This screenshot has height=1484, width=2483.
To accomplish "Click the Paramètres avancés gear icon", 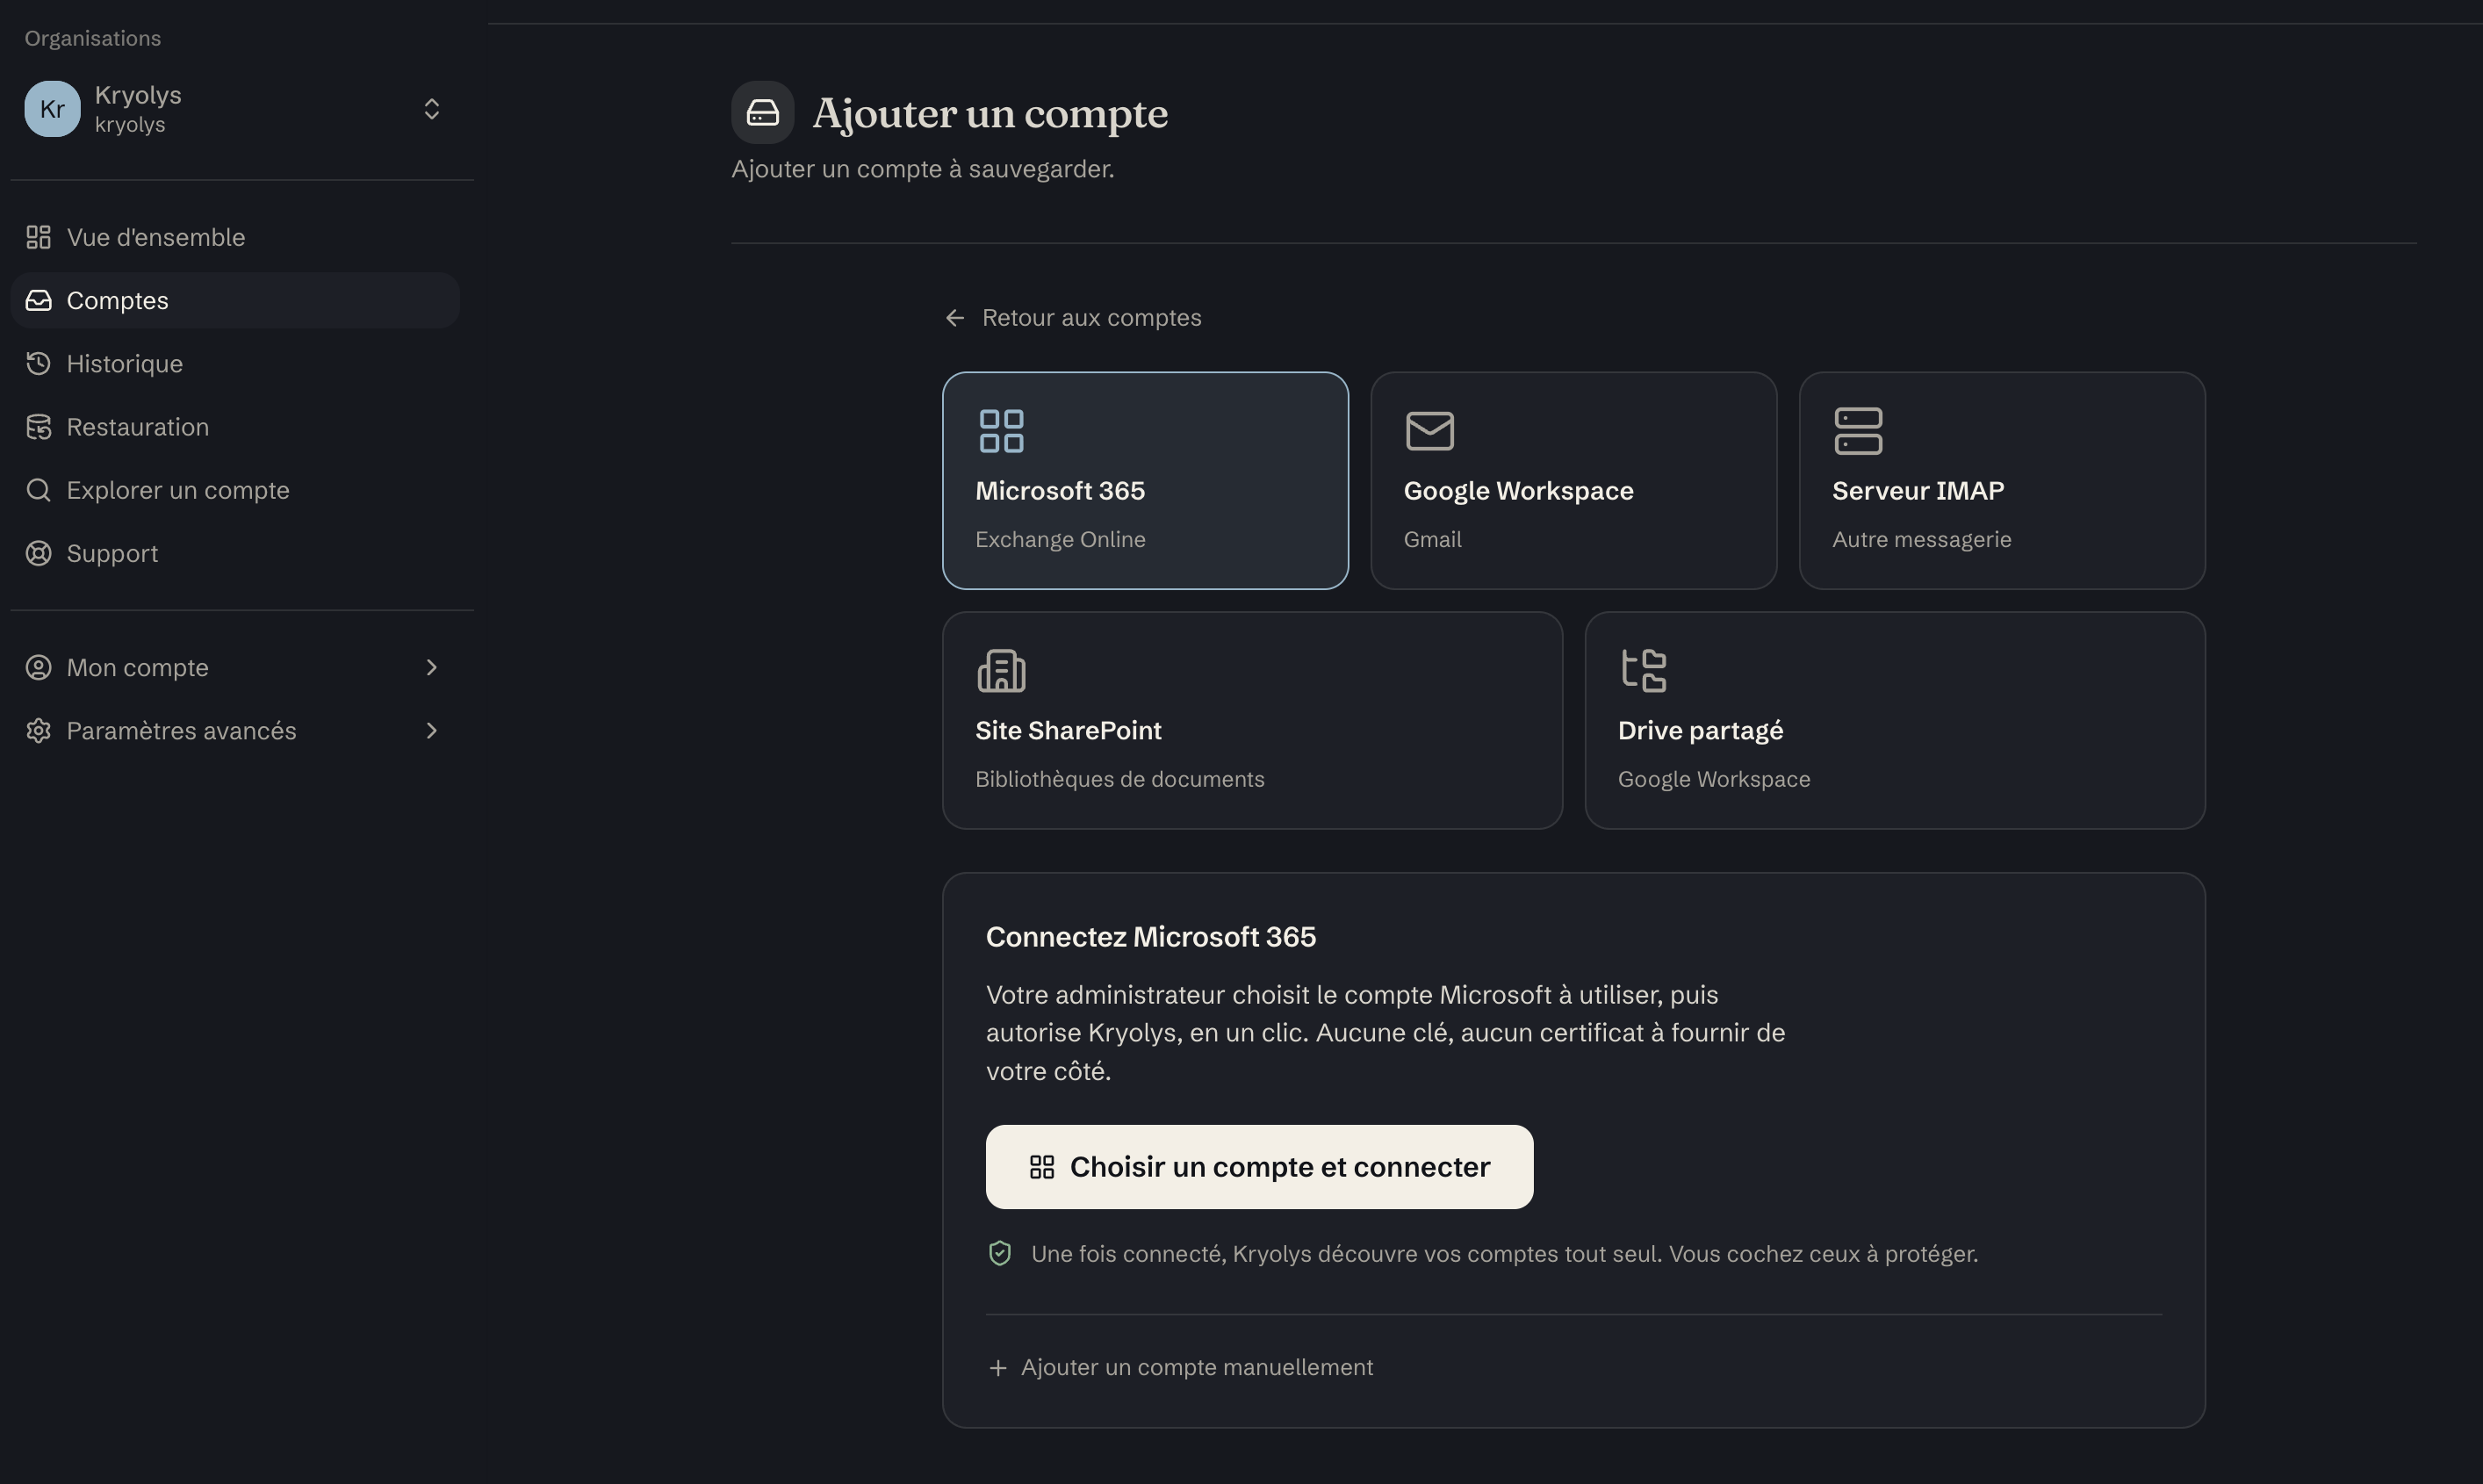I will [x=38, y=731].
